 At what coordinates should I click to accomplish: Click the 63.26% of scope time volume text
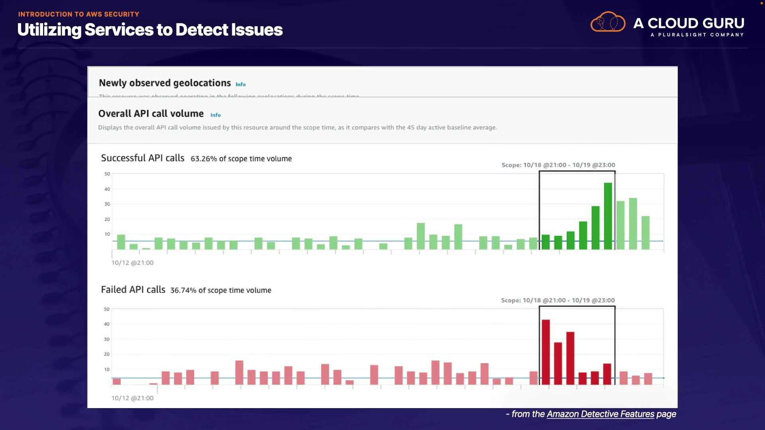click(x=241, y=159)
